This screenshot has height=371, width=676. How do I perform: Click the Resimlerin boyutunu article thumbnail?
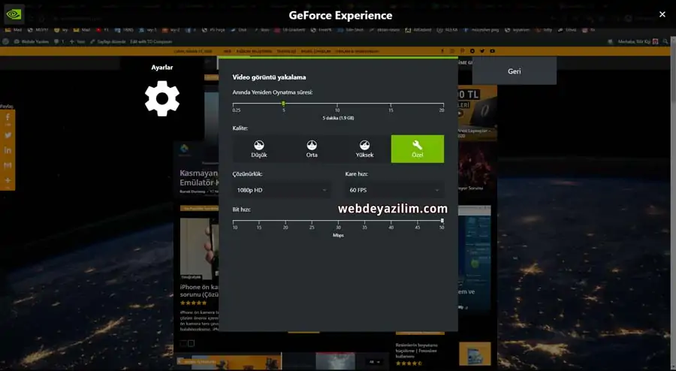(475, 354)
